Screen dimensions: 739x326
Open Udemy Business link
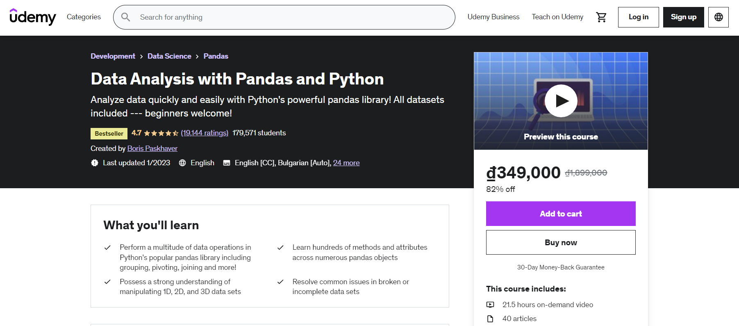point(493,17)
